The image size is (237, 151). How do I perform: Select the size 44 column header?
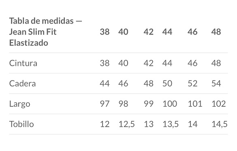click(x=167, y=32)
